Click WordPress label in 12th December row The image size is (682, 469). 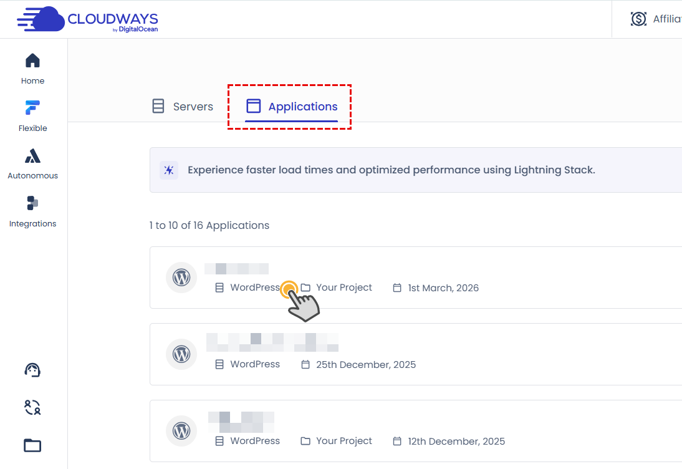(x=255, y=441)
